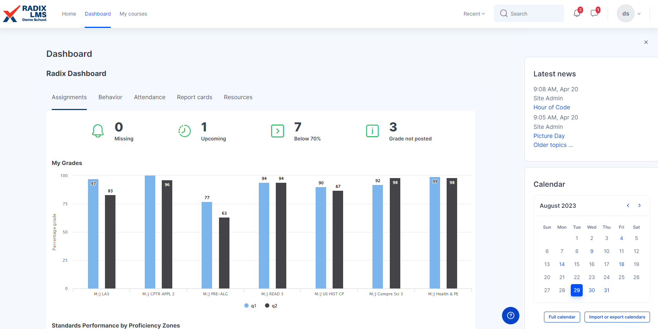The height and width of the screenshot is (329, 658).
Task: Go to next month in calendar
Action: (x=640, y=206)
